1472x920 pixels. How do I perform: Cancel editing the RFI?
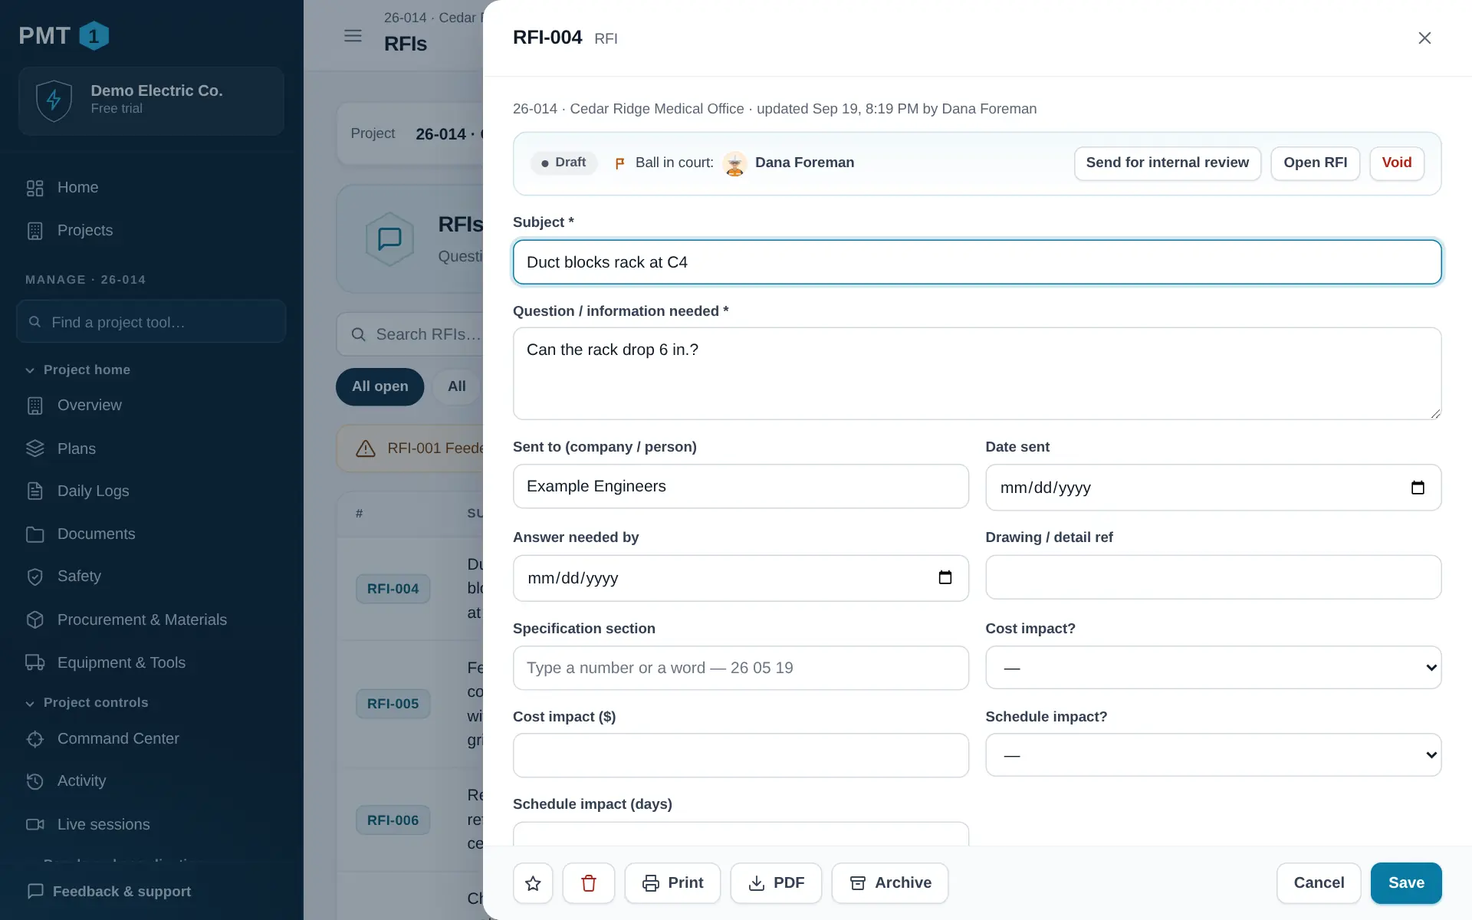click(x=1319, y=883)
